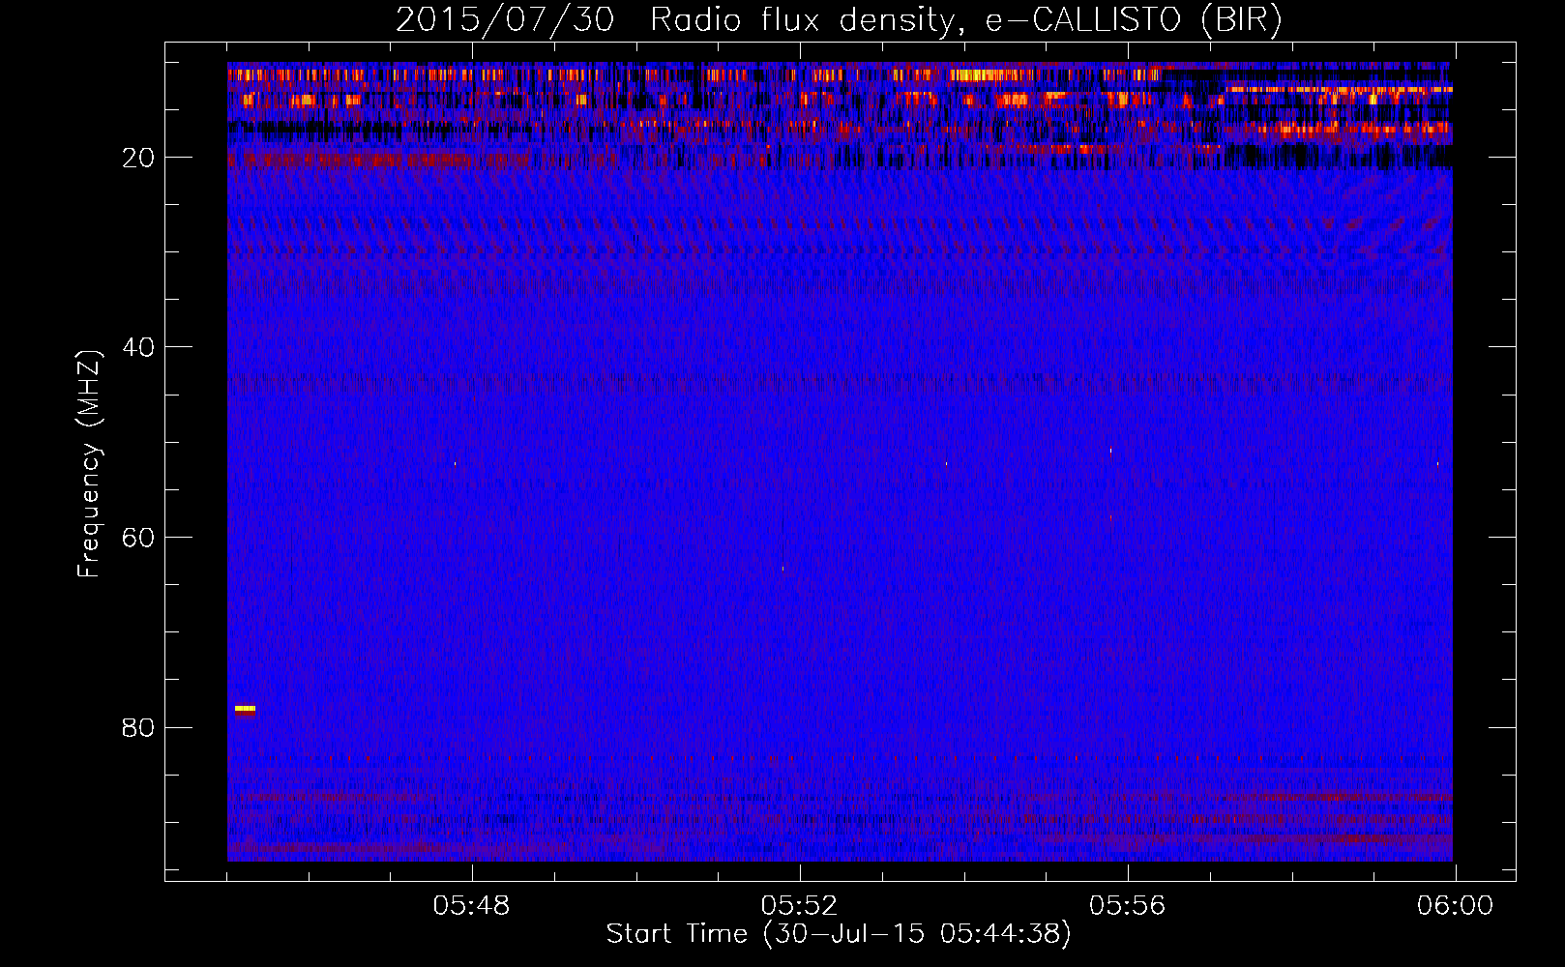The image size is (1565, 967).
Task: Select the date 2015/07/30 in the title
Action: 505,19
